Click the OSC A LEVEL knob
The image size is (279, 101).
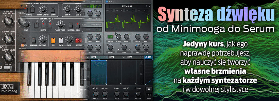pos(146,47)
